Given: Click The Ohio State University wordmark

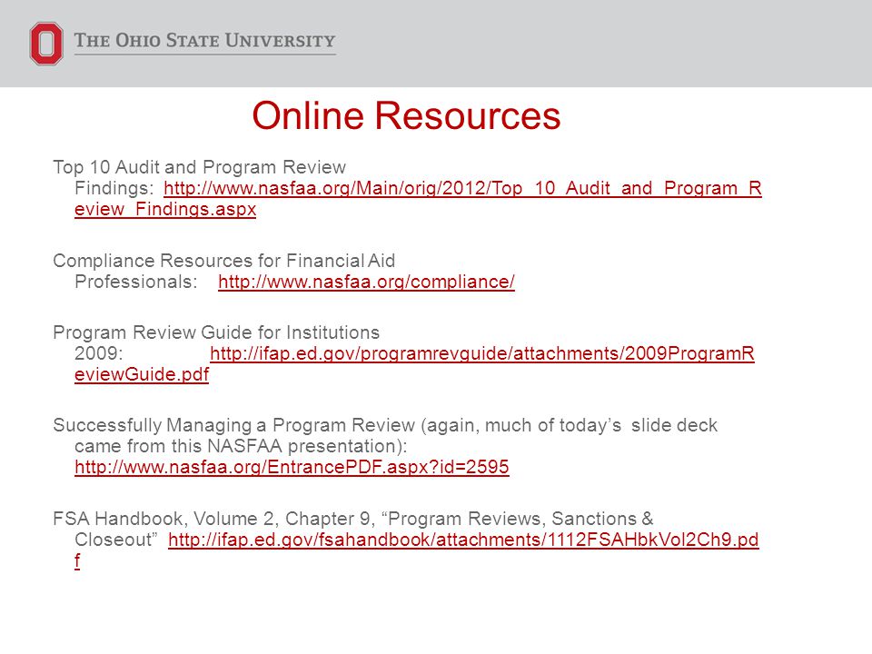Looking at the screenshot, I should click(204, 41).
